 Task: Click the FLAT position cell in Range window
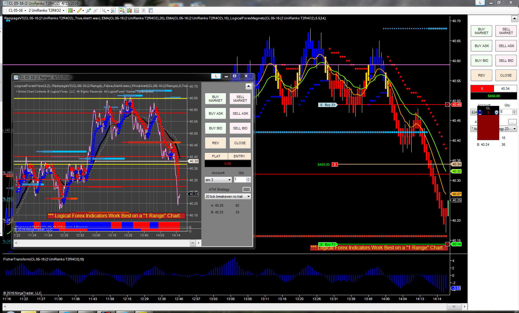pos(216,156)
